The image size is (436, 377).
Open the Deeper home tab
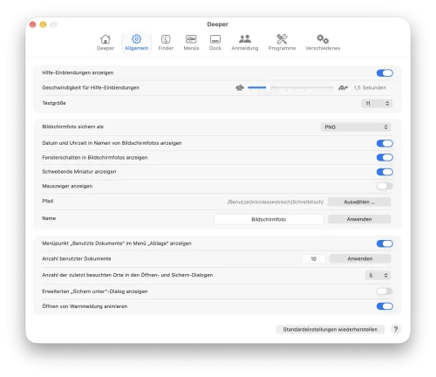[x=106, y=43]
